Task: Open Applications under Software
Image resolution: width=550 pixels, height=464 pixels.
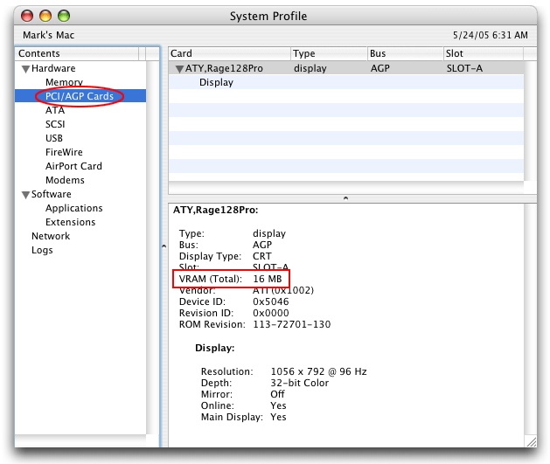Action: (73, 208)
